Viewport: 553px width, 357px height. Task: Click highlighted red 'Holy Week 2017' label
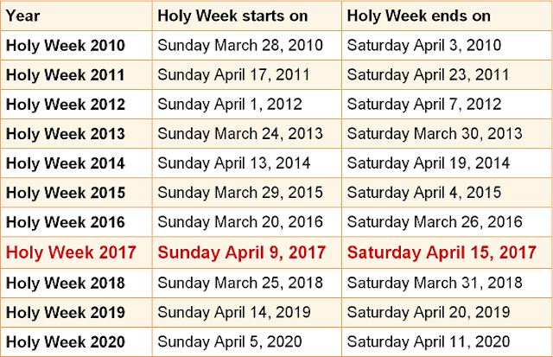click(71, 252)
